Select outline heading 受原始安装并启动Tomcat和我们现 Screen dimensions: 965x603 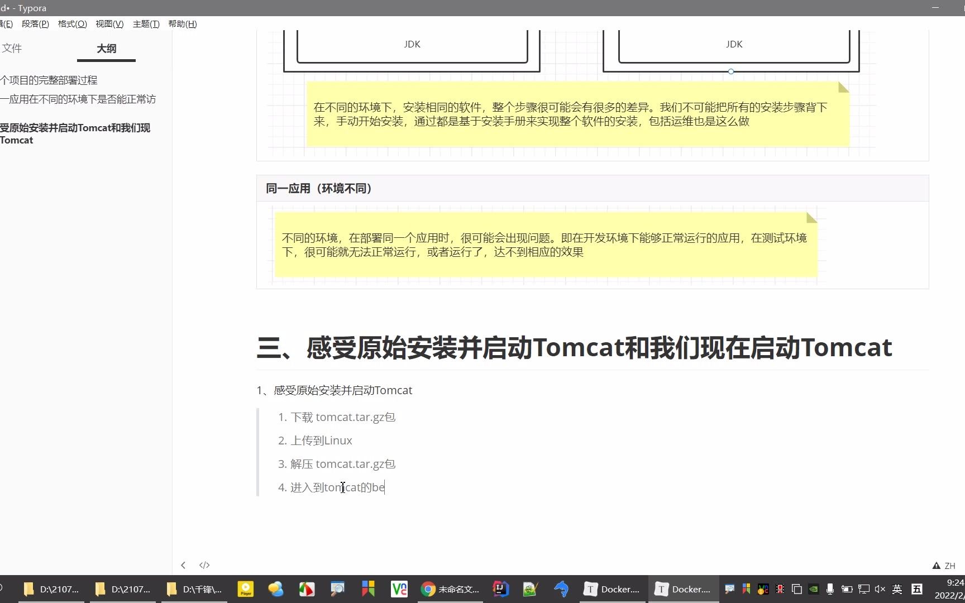[75, 134]
